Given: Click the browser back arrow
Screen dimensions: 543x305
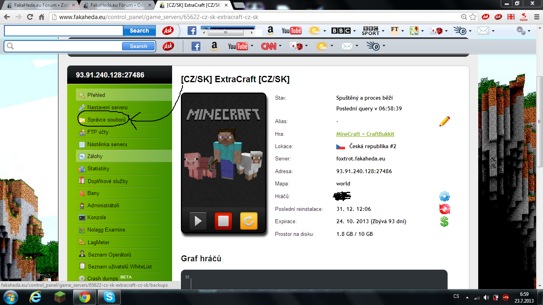Looking at the screenshot, I should coord(7,17).
